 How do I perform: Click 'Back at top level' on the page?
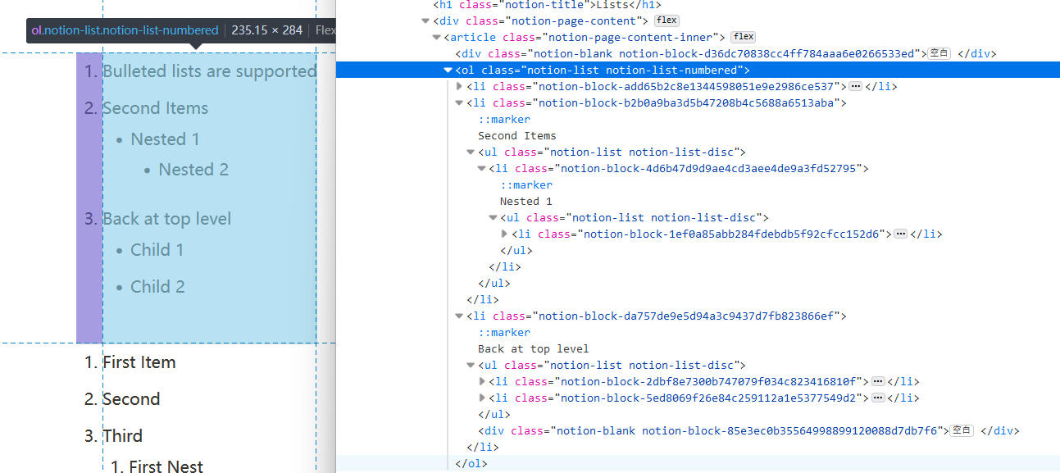(166, 219)
